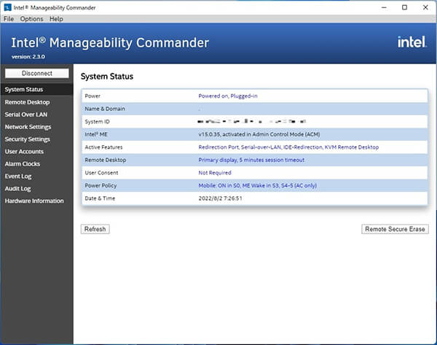The width and height of the screenshot is (437, 345).
Task: Open the Options menu
Action: coord(31,18)
